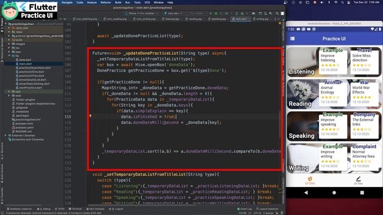This screenshot has width=383, height=215.
Task: Expand the json folder
Action: [10, 52]
